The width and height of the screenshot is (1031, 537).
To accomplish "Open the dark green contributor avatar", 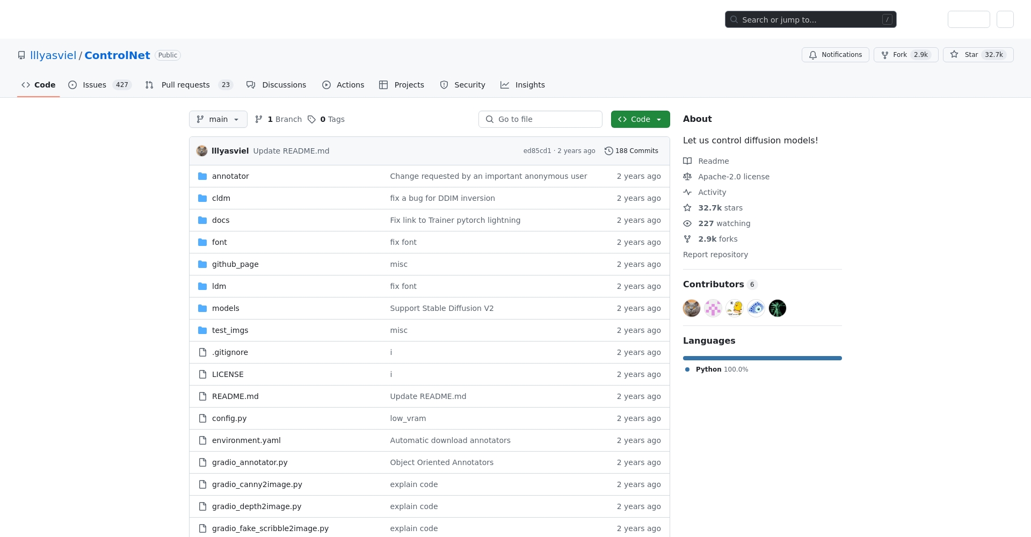I will [778, 308].
